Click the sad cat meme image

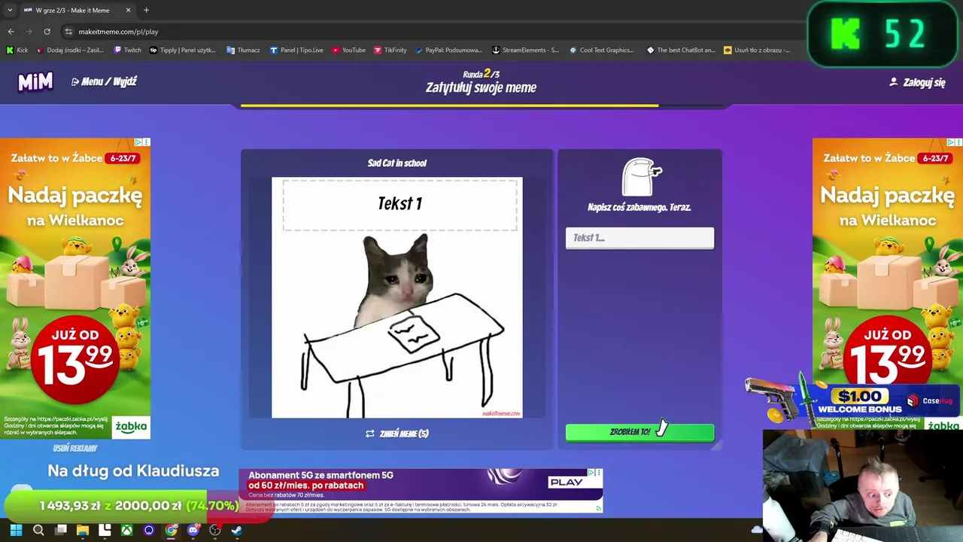click(x=396, y=297)
